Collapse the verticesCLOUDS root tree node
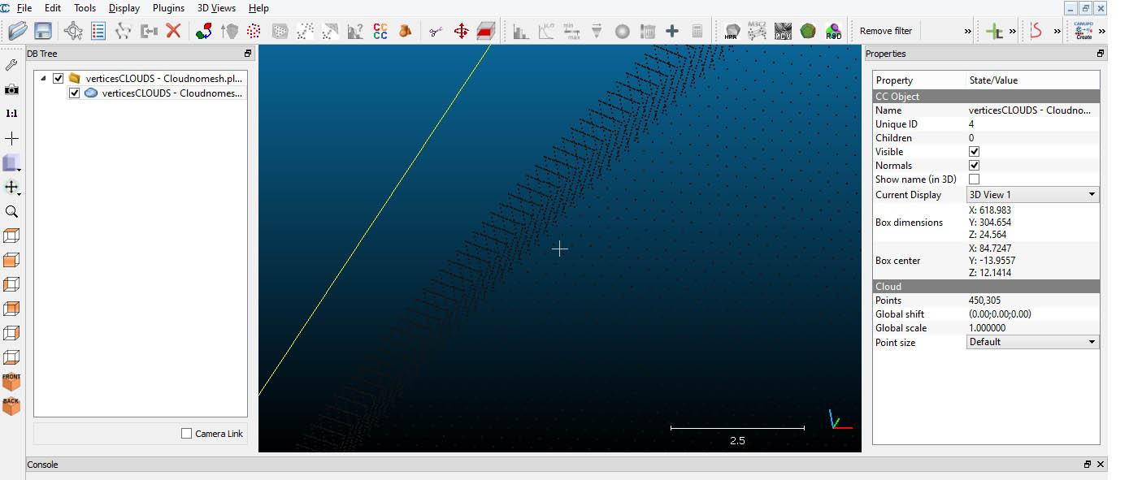 point(43,79)
